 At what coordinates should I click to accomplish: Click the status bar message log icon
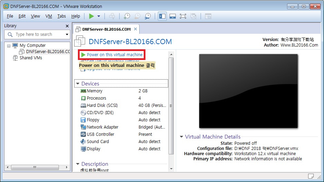click(x=311, y=176)
